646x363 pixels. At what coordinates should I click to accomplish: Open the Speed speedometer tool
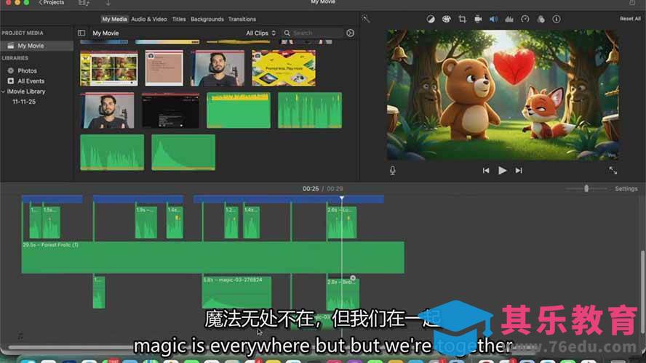coord(525,19)
